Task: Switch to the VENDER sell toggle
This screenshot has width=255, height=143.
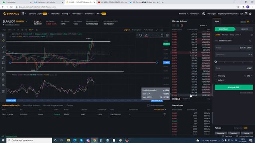Action: point(244,29)
